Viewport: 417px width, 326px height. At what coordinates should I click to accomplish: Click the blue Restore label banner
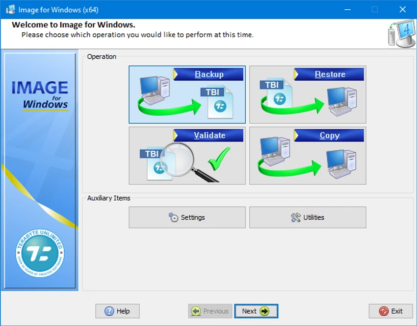(x=329, y=74)
